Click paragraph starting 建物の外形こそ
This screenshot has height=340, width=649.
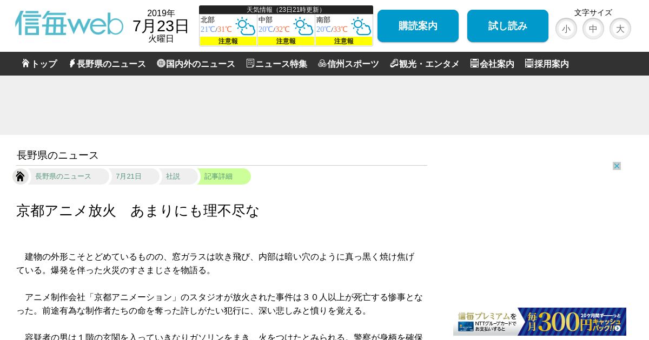tap(216, 263)
